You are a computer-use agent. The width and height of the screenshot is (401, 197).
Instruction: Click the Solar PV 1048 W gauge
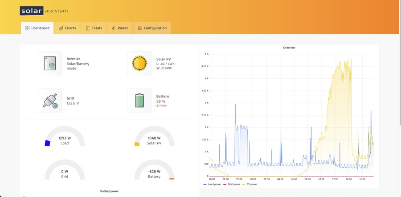(x=154, y=136)
